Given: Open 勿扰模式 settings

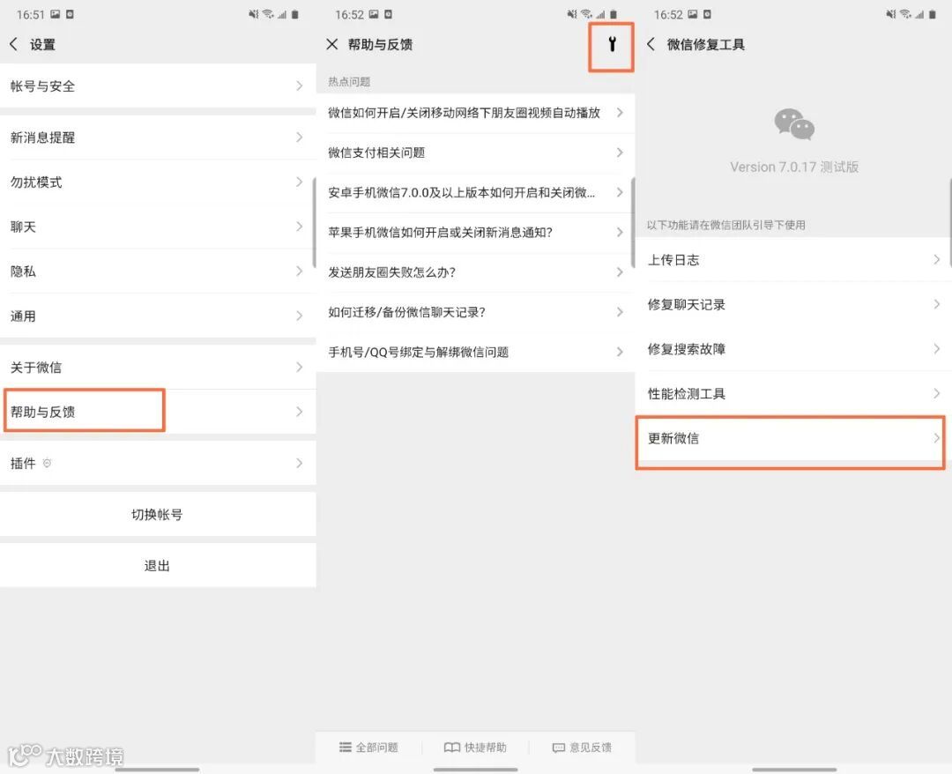Looking at the screenshot, I should tap(158, 182).
